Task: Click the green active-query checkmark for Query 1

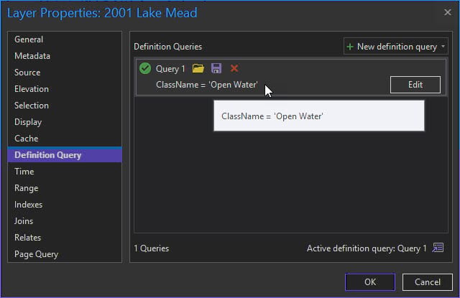Action: [x=145, y=69]
